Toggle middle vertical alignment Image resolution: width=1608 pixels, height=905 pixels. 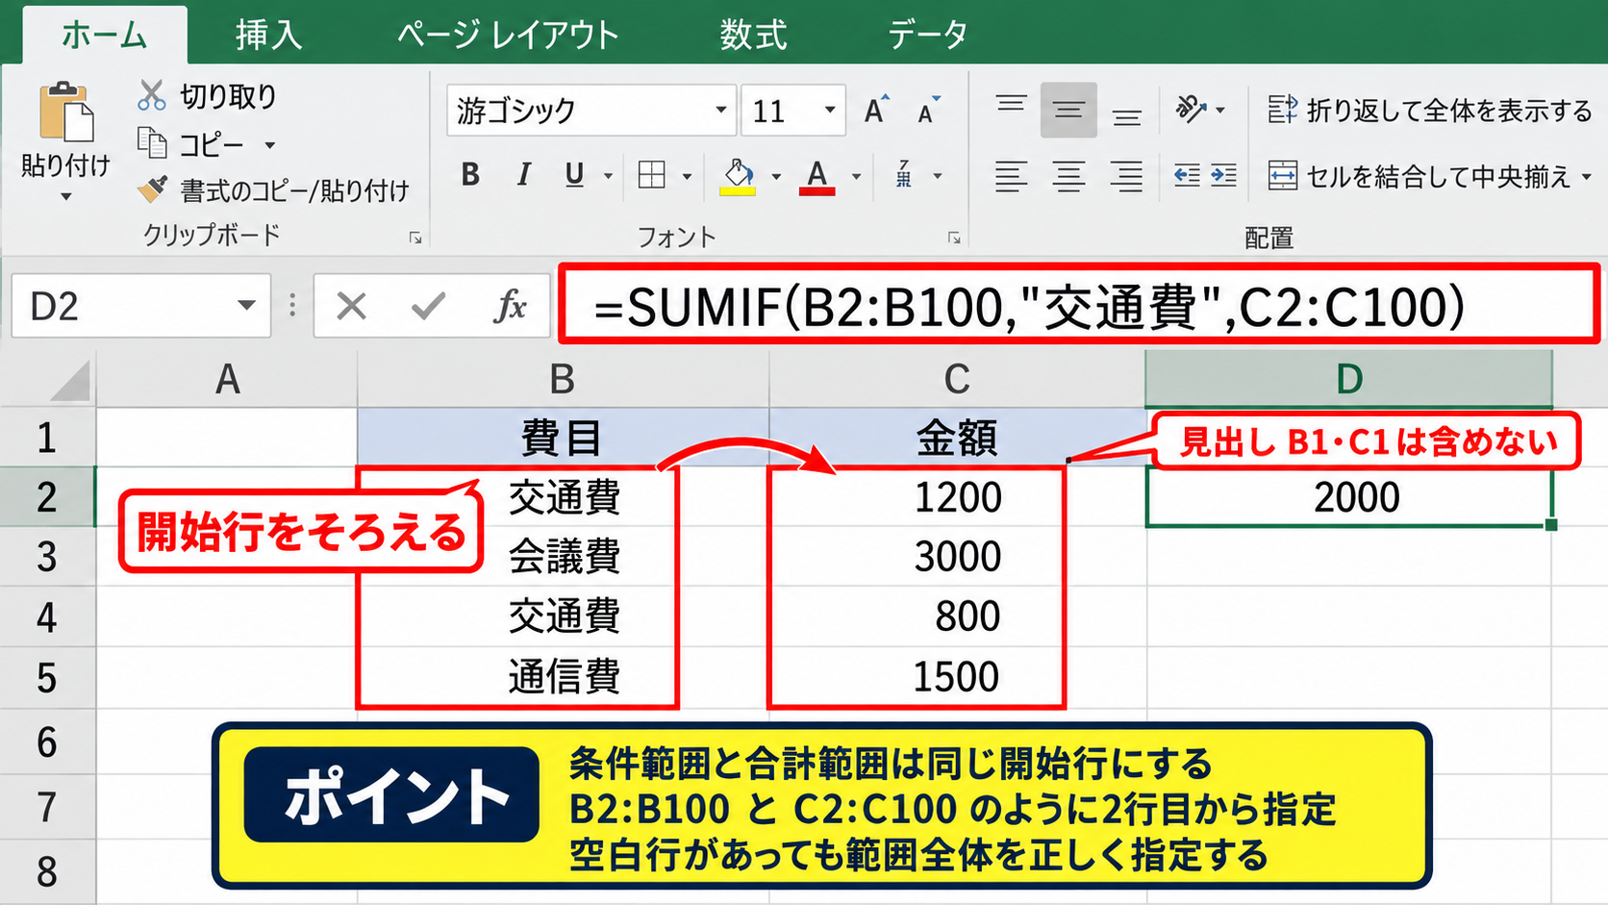coord(1068,111)
